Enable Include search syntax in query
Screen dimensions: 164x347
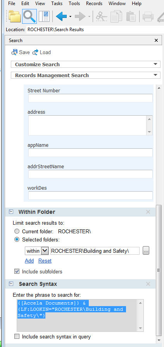17,336
